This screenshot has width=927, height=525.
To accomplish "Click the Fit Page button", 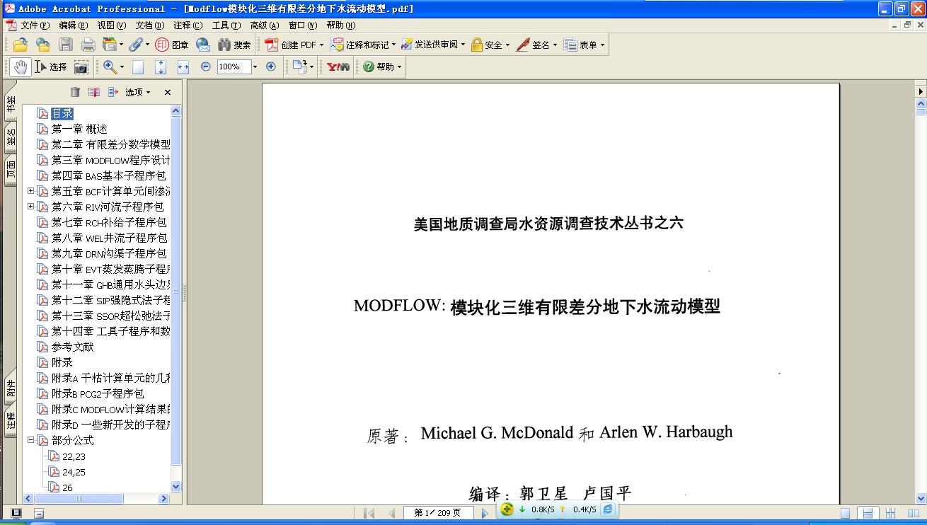I will pyautogui.click(x=161, y=67).
